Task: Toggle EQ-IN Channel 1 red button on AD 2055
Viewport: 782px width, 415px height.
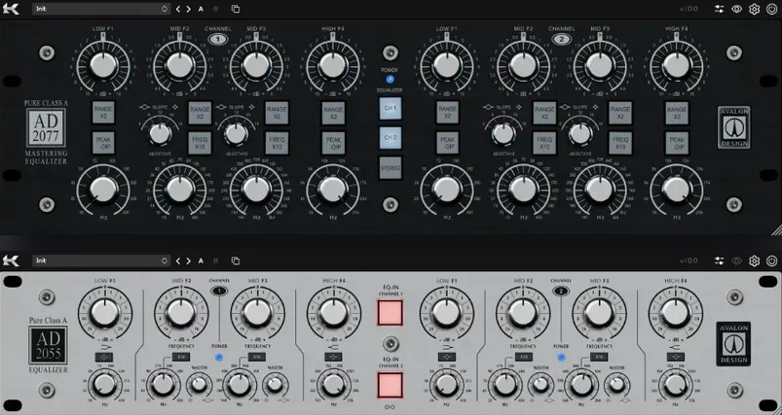Action: pyautogui.click(x=390, y=313)
